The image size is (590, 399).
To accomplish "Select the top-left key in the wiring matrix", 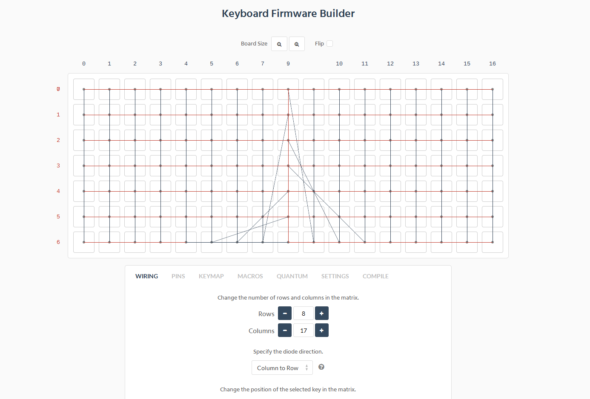I will click(83, 89).
